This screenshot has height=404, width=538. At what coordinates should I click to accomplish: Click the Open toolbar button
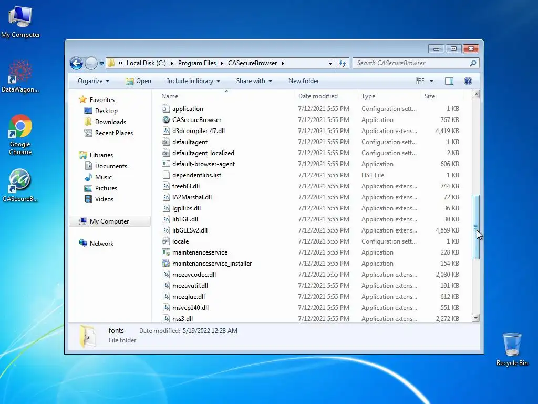[139, 81]
